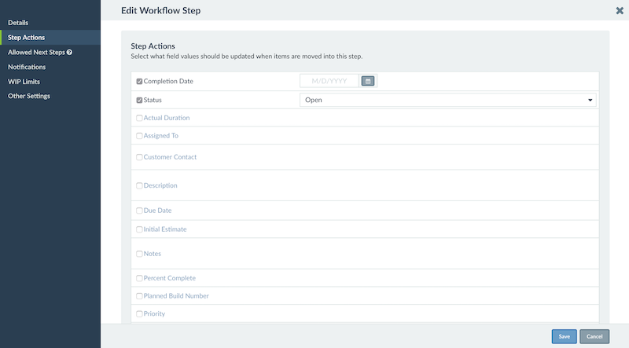629x348 pixels.
Task: Click the Status dropdown arrow
Action: click(x=590, y=100)
